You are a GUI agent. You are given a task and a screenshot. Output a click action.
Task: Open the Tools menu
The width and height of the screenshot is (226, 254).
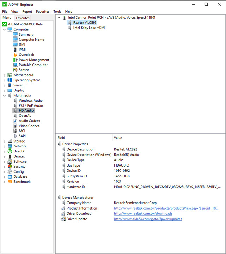pos(58,12)
